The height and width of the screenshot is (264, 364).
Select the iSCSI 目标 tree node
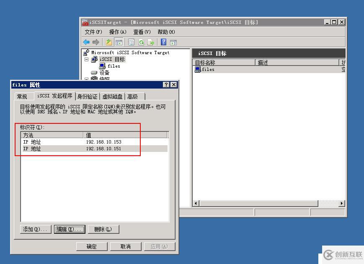tap(112, 59)
